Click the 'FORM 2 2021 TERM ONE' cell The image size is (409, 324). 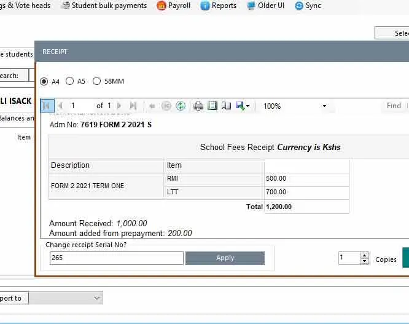[x=106, y=186]
